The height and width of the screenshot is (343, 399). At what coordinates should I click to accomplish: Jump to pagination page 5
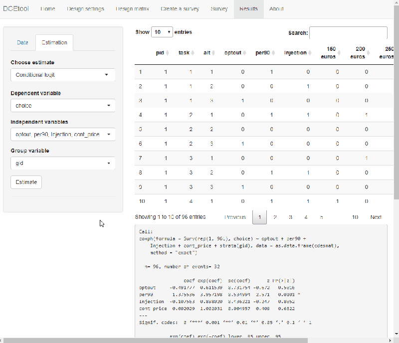(x=321, y=217)
